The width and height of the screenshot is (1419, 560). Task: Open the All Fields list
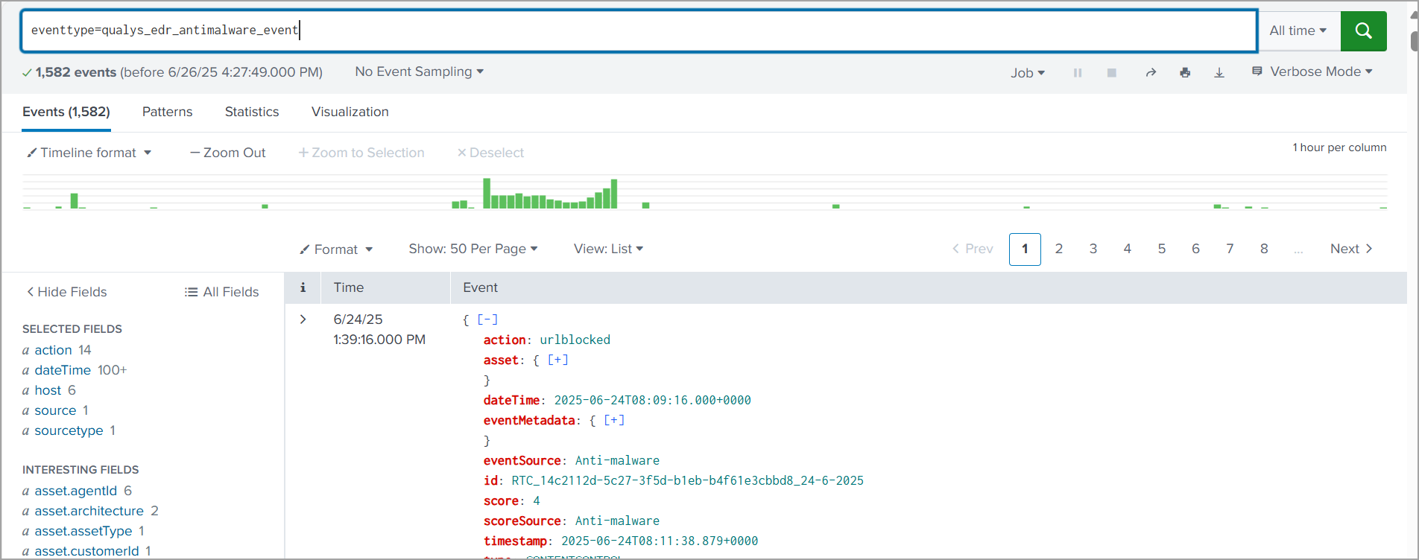222,292
